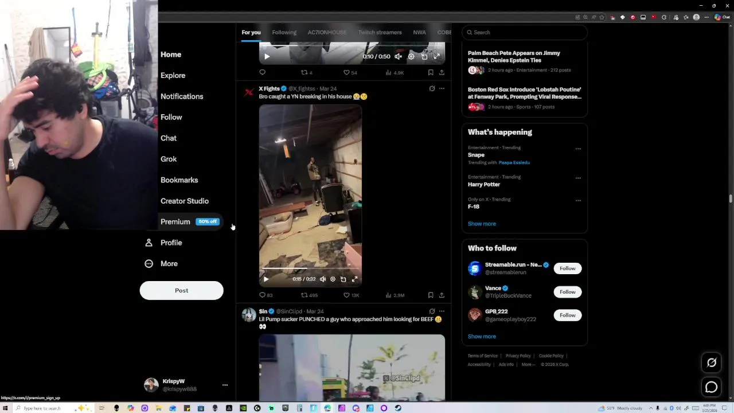Viewport: 734px width, 413px height.
Task: Open settings gear on X Fights video
Action: point(333,279)
